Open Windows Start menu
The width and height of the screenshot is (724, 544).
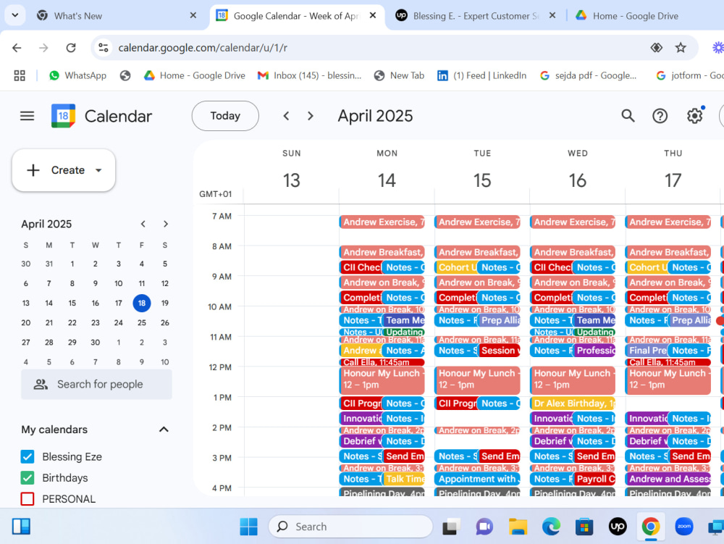[x=249, y=527]
